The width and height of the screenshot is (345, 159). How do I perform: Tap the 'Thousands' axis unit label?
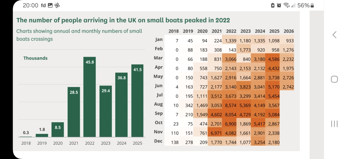tap(35, 58)
